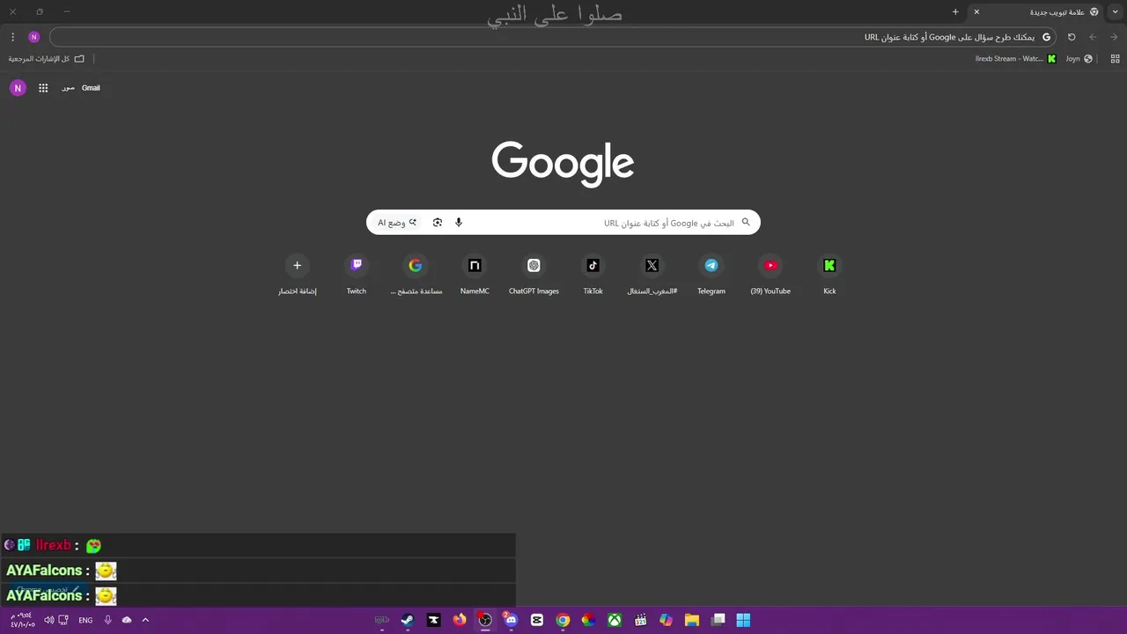Open the All Bookmarks folder
The image size is (1127, 634).
point(47,59)
